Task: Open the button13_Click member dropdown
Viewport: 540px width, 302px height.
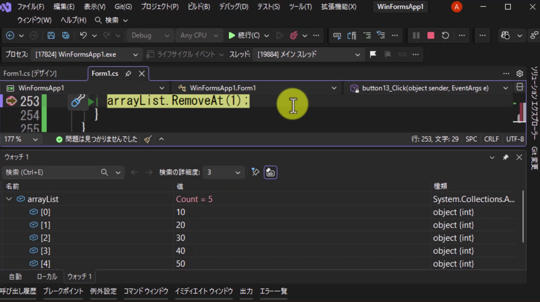Action: (429, 88)
